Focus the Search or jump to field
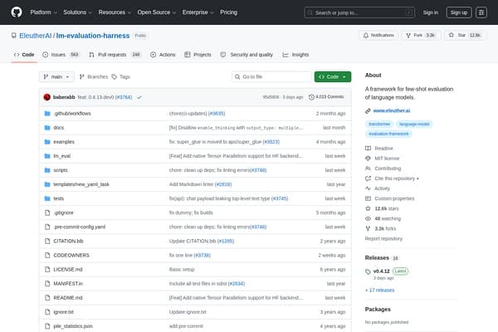The width and height of the screenshot is (498, 332). 359,12
